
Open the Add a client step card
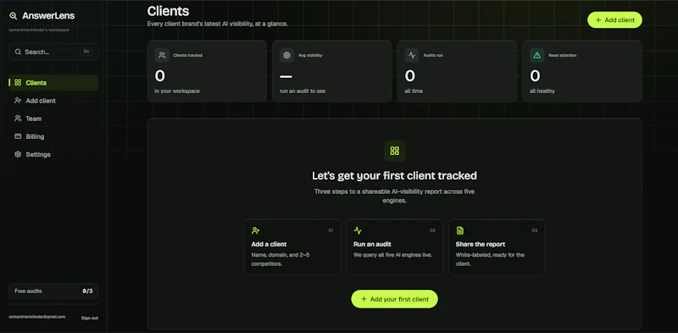click(x=292, y=247)
